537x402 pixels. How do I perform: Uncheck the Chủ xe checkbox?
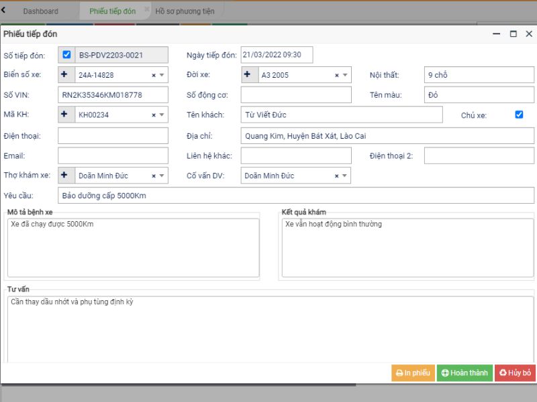pos(519,115)
